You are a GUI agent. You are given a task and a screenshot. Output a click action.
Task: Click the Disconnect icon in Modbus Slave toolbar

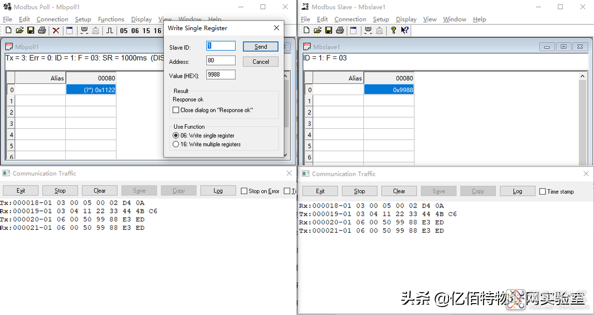[x=379, y=30]
